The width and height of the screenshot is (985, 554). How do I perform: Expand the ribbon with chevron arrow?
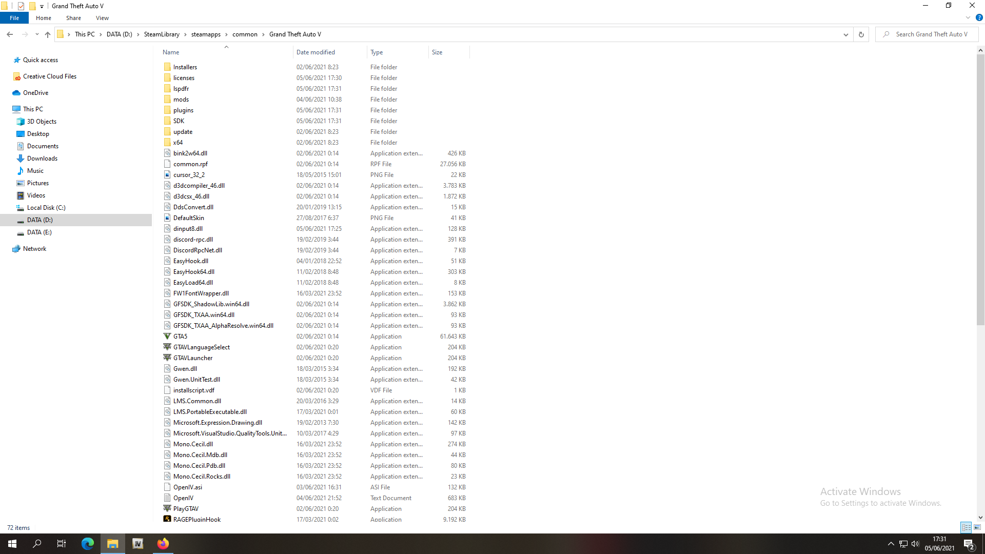[x=968, y=17]
